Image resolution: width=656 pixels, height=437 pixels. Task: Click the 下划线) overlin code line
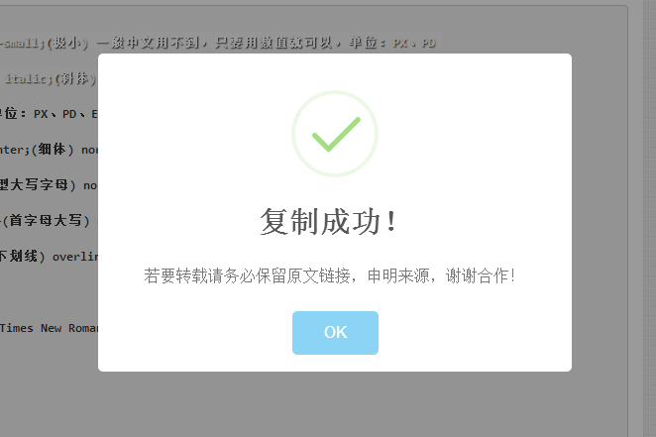pos(49,256)
